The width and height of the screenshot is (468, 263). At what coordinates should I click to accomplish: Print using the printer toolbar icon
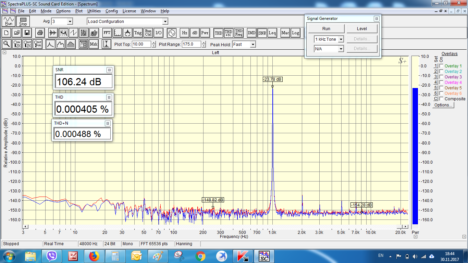40,33
